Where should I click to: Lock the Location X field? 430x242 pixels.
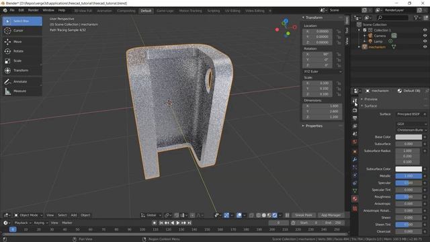coord(339,32)
